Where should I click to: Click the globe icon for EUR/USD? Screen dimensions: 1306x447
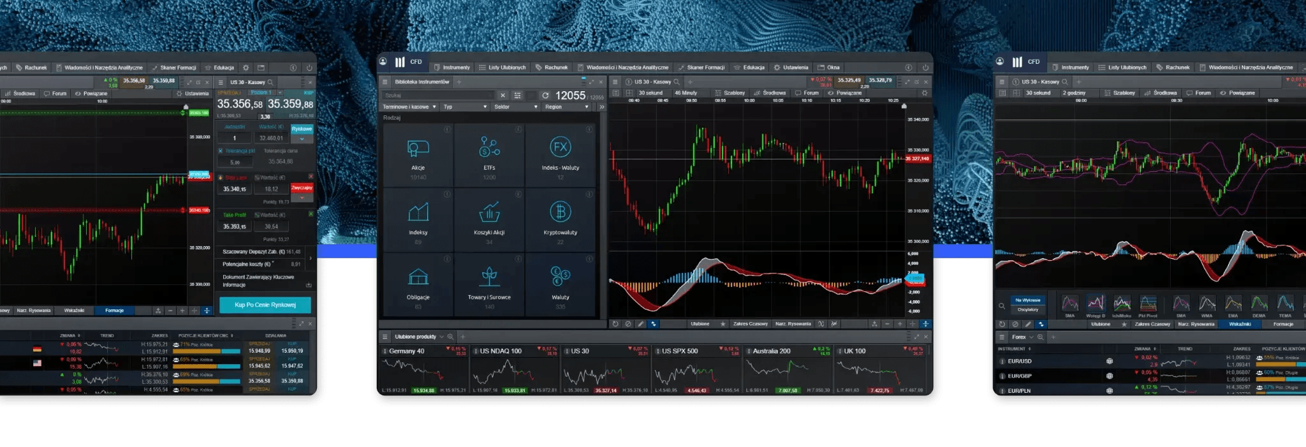click(1109, 362)
